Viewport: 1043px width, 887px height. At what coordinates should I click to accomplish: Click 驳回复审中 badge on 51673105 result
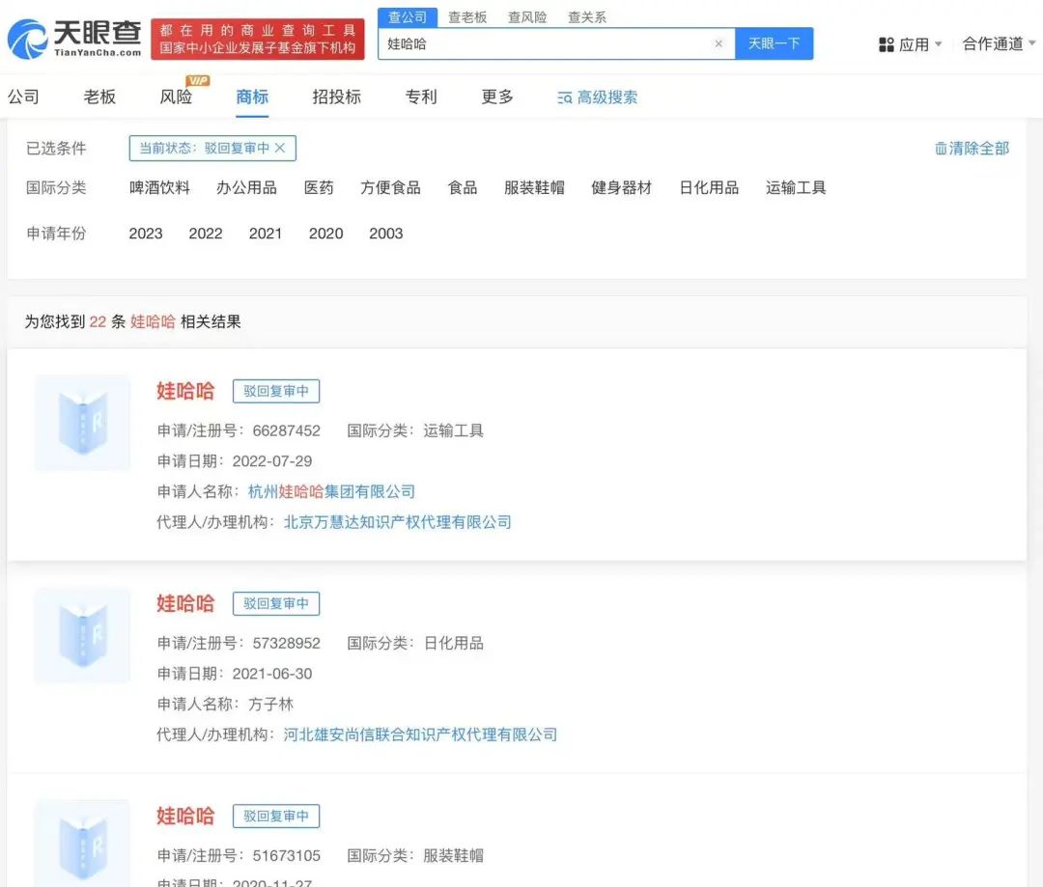point(276,816)
